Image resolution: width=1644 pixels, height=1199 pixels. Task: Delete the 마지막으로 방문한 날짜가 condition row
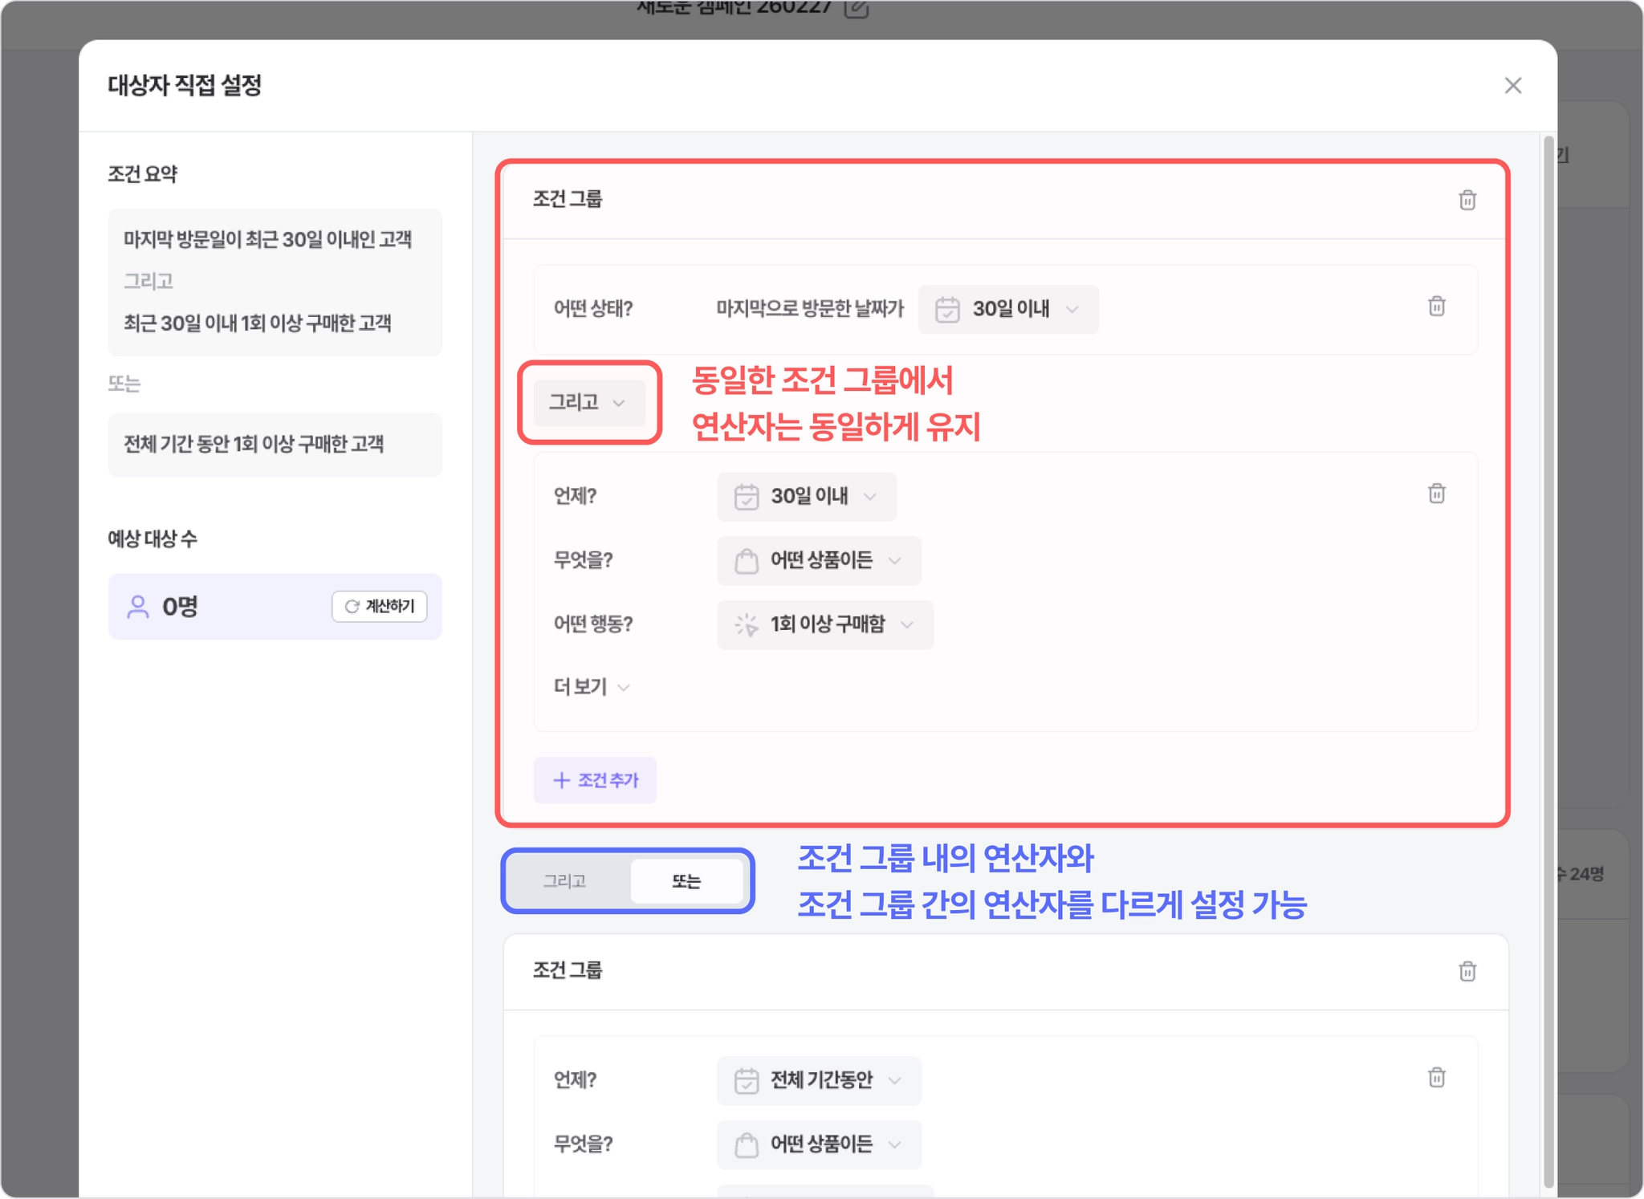pyautogui.click(x=1436, y=306)
